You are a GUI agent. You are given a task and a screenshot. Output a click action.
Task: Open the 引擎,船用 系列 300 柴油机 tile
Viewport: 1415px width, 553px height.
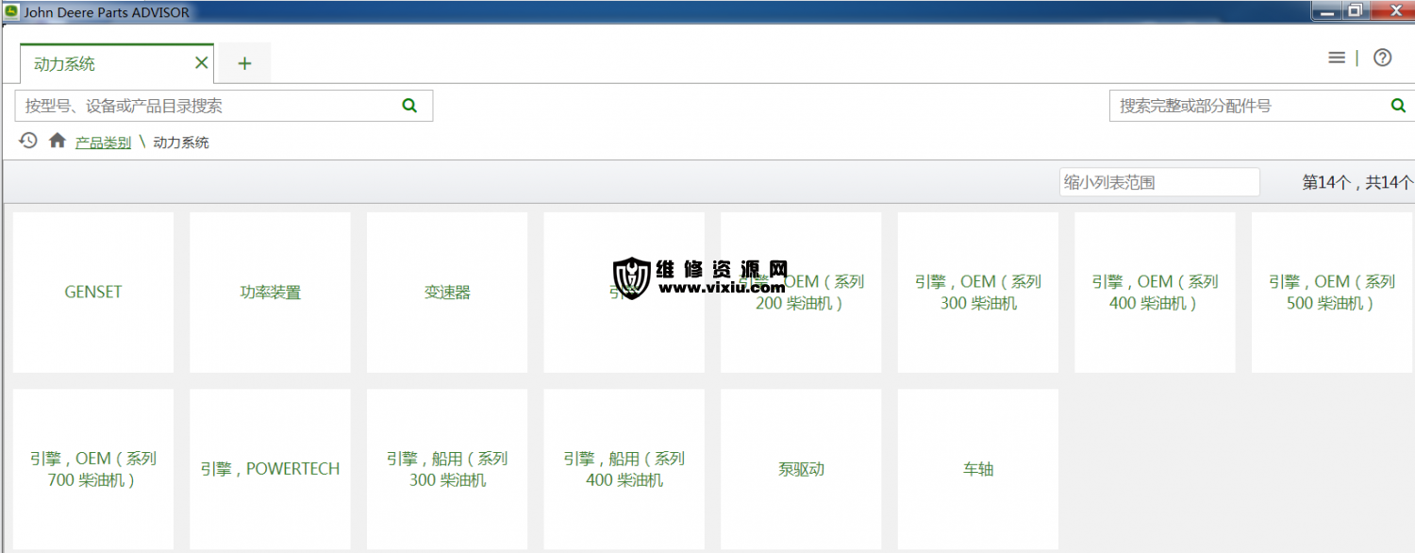447,469
